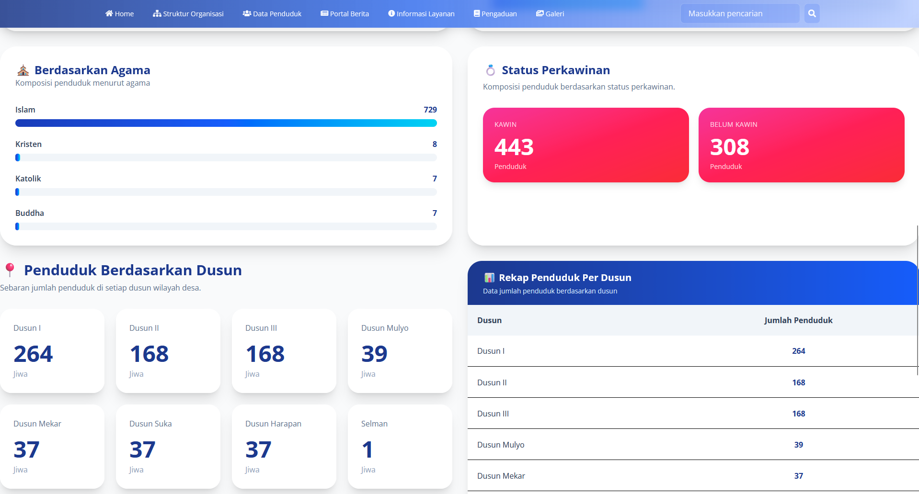The height and width of the screenshot is (494, 919).
Task: Click the red pin icon beside Penduduk Berdasarkan Dusun
Action: click(10, 270)
